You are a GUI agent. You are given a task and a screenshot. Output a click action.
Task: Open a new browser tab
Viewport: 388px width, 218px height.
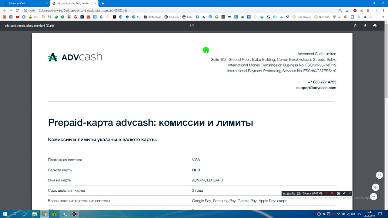click(x=103, y=3)
